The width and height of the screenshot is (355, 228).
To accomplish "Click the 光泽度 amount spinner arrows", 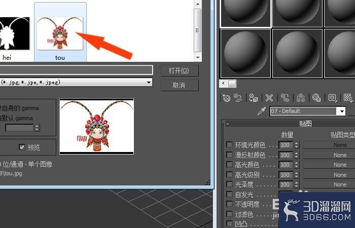I will tap(297, 184).
